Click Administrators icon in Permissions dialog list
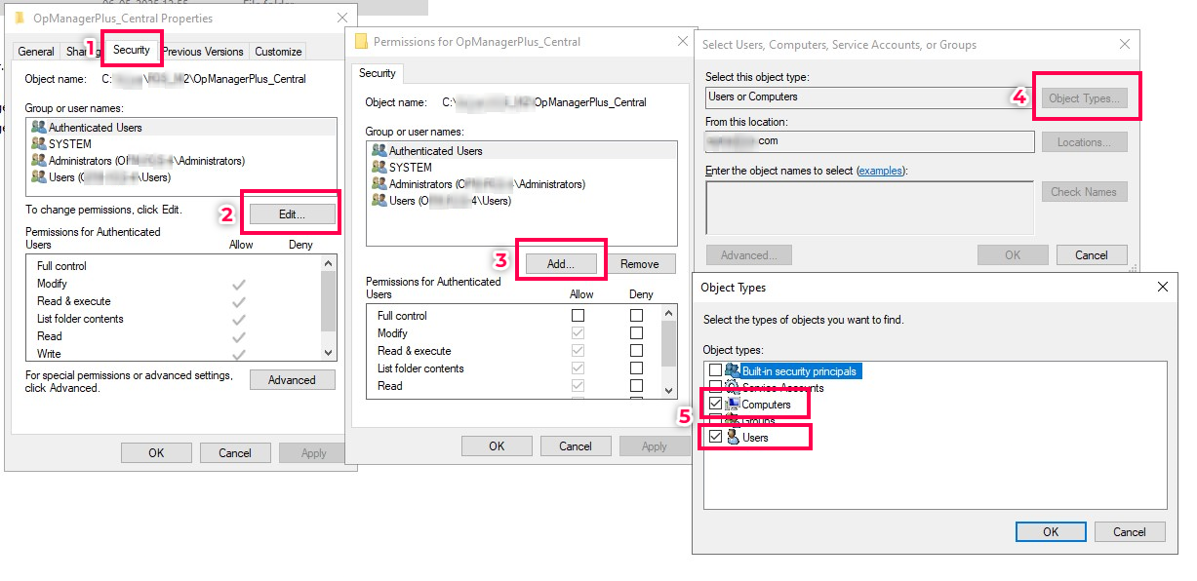 click(x=379, y=183)
